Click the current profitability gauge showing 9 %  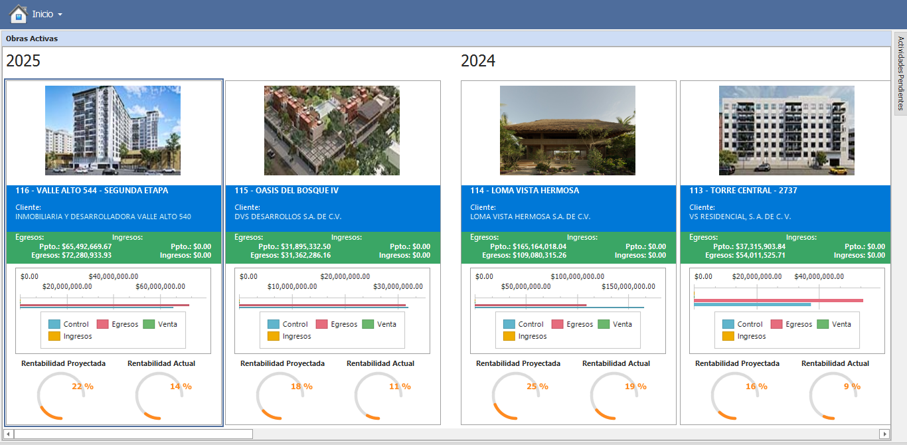(834, 396)
